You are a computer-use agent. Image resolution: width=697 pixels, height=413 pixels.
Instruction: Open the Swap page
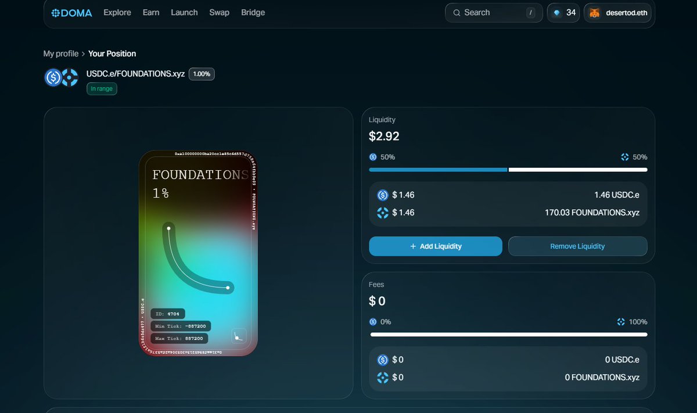[x=219, y=12]
